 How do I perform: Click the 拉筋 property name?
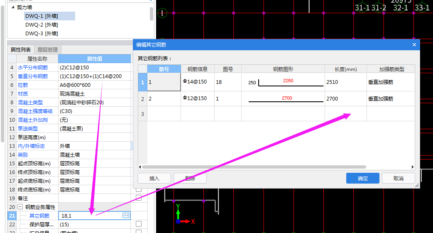(x=23, y=85)
